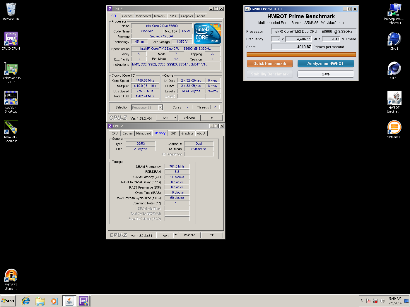The width and height of the screenshot is (410, 307).
Task: Open the Processor #1 selection dropdown
Action: [147, 108]
